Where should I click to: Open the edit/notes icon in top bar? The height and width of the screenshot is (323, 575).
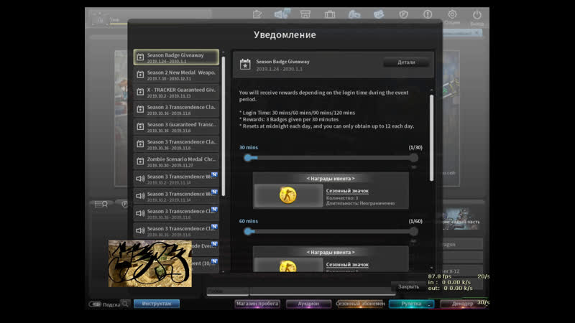click(257, 14)
